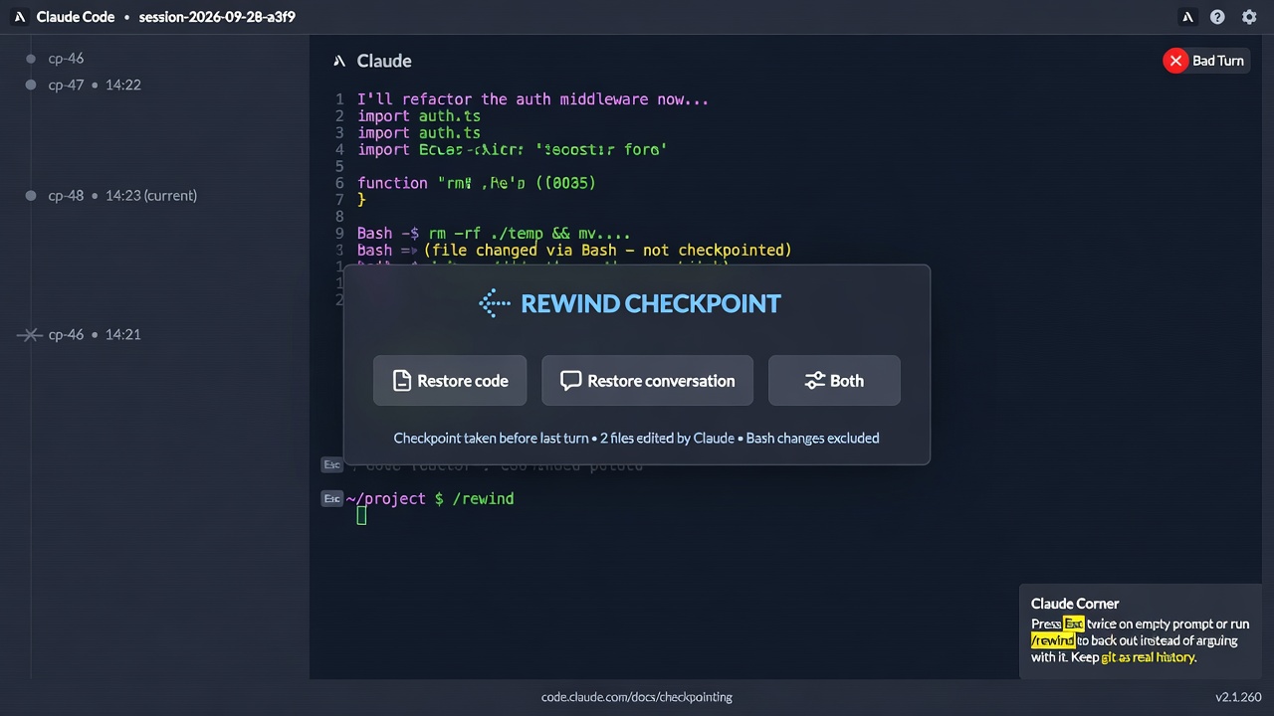Click line 'I'll refactor the auth middleware now...'
The width and height of the screenshot is (1274, 716).
pos(532,99)
